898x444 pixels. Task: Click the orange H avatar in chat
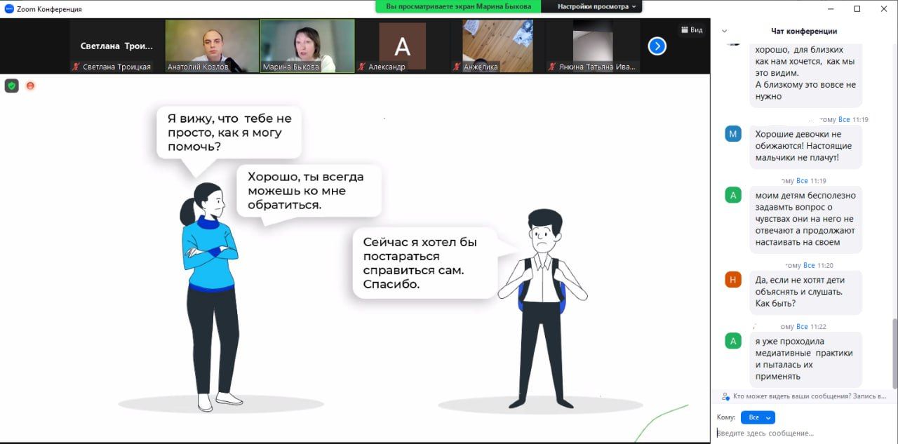tap(733, 280)
